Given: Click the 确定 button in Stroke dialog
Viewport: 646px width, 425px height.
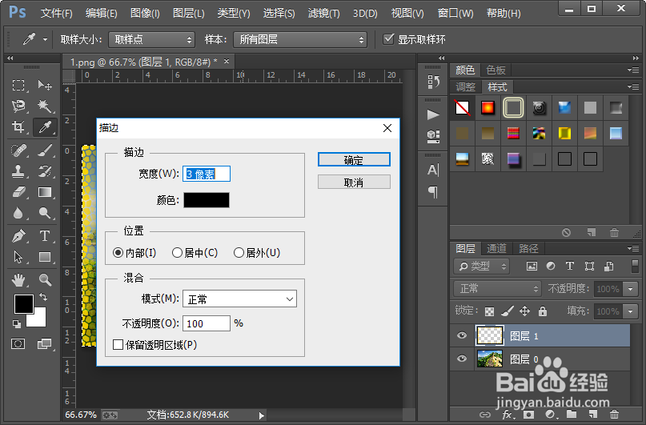Looking at the screenshot, I should pos(354,160).
